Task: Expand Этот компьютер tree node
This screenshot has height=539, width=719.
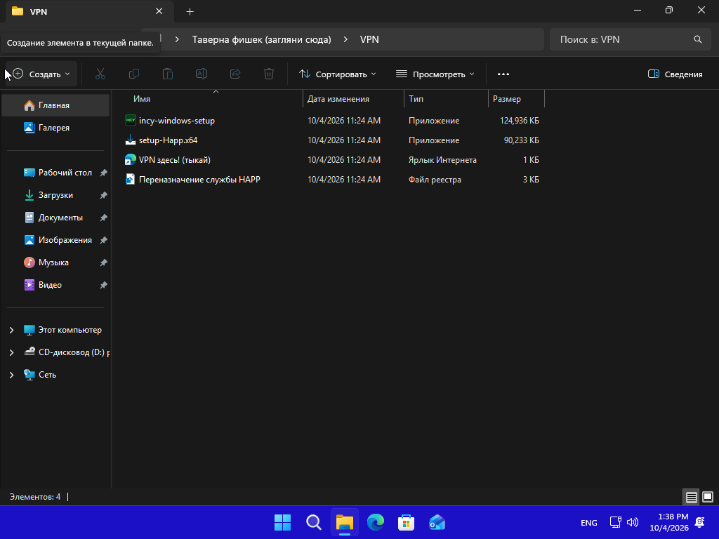Action: (x=11, y=330)
